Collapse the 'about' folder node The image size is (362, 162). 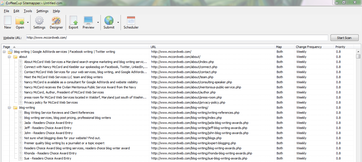click(x=9, y=57)
